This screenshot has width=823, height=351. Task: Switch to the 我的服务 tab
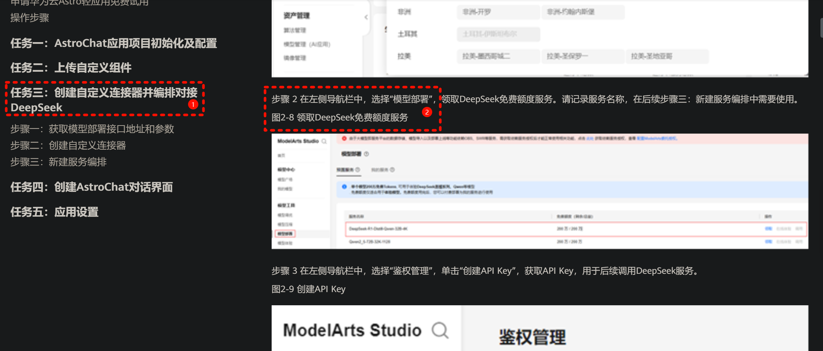pyautogui.click(x=383, y=170)
